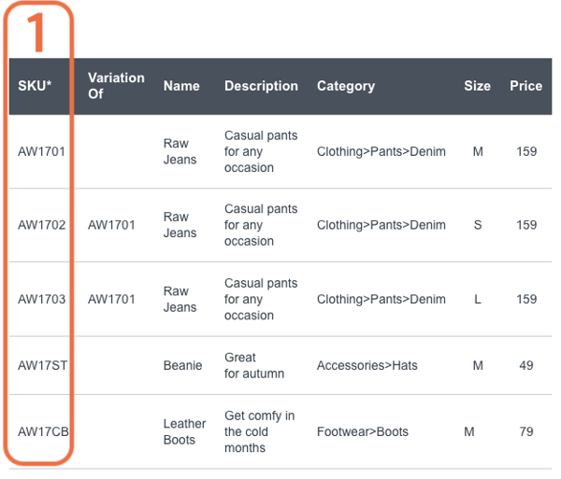
Task: Click the 'Great for autumn' description cell
Action: 254,365
